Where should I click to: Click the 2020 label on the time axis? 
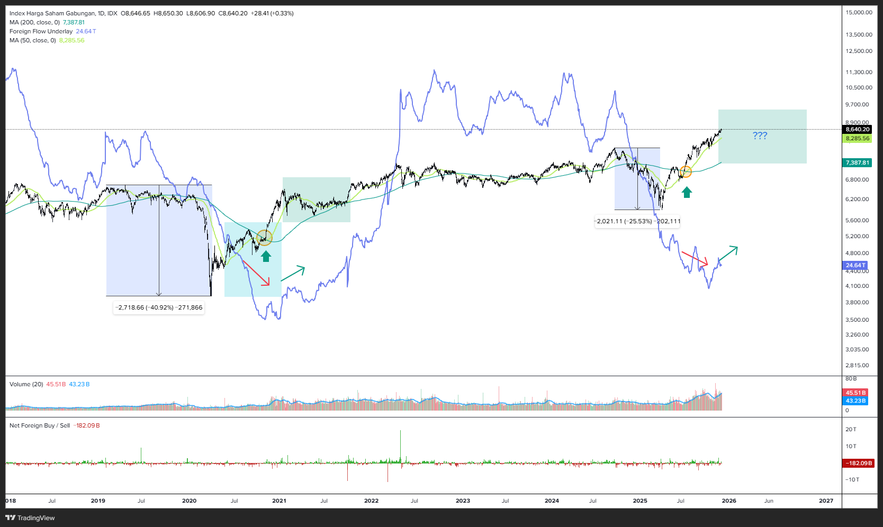tap(189, 501)
